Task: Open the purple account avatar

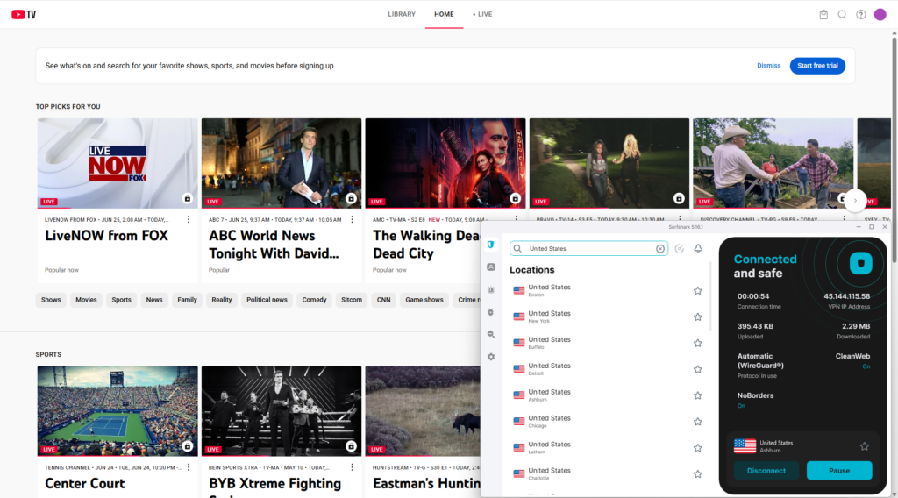Action: click(880, 15)
